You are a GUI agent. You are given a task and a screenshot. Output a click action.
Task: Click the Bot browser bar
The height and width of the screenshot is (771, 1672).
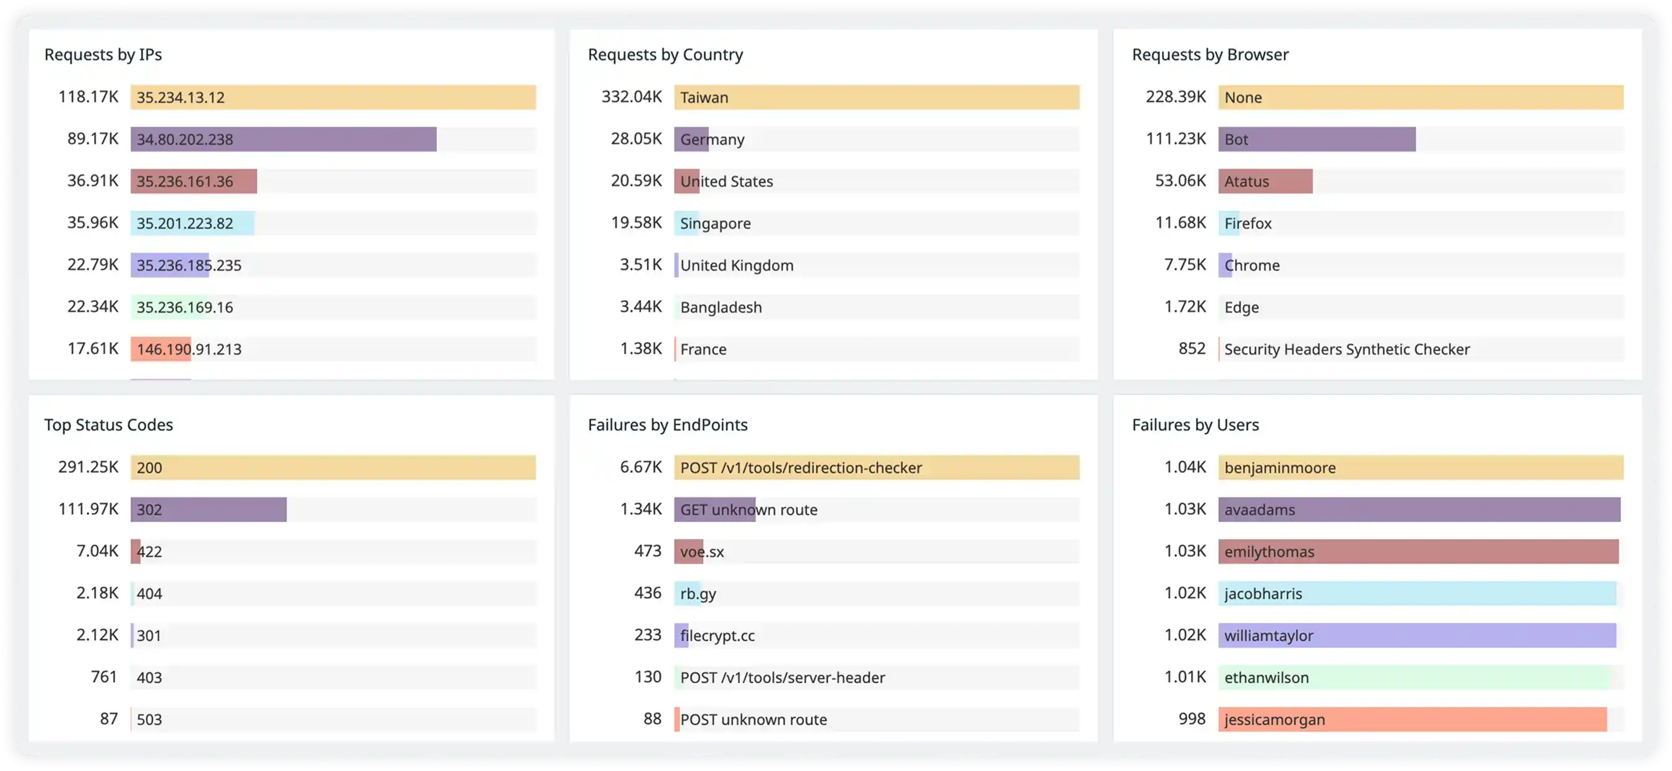(1316, 139)
